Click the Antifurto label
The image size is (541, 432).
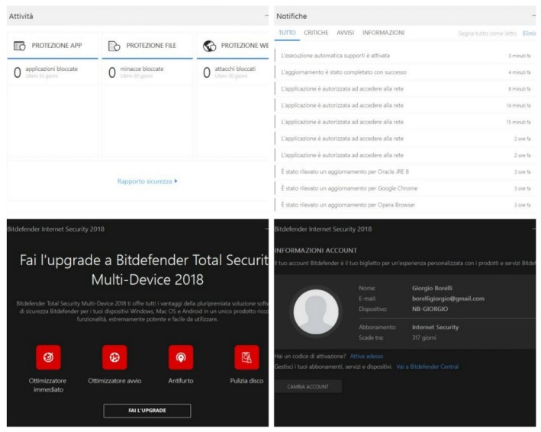pos(181,381)
